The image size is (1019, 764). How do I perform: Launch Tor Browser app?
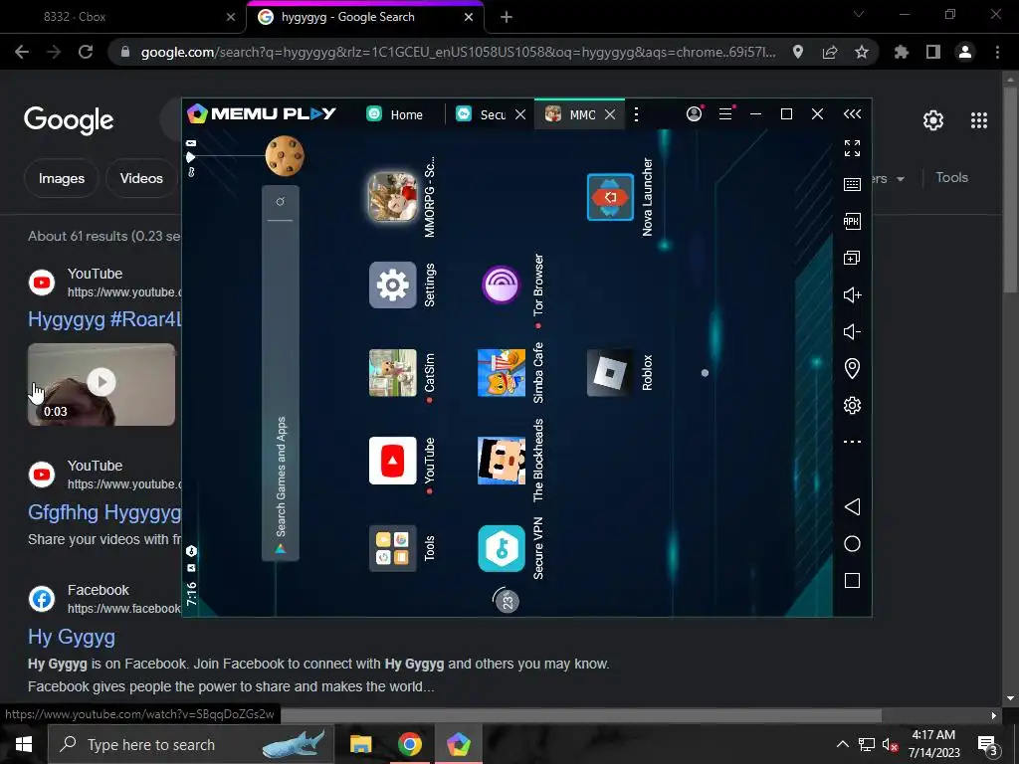[x=502, y=285]
